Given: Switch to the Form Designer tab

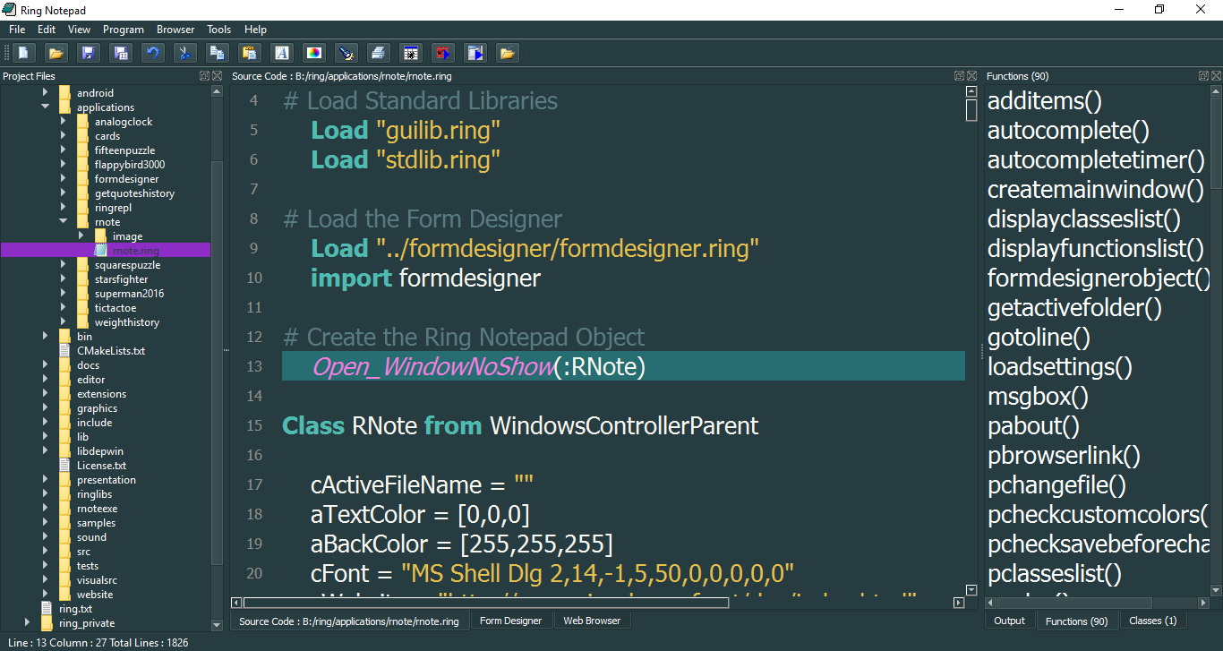Looking at the screenshot, I should 511,620.
